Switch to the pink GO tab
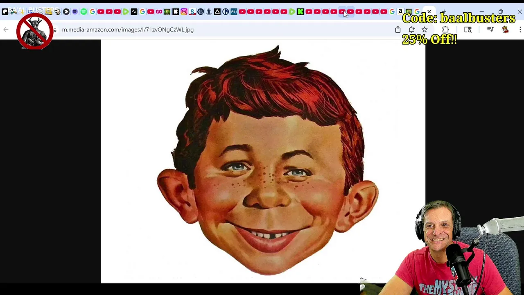This screenshot has width=524, height=295. tap(159, 11)
